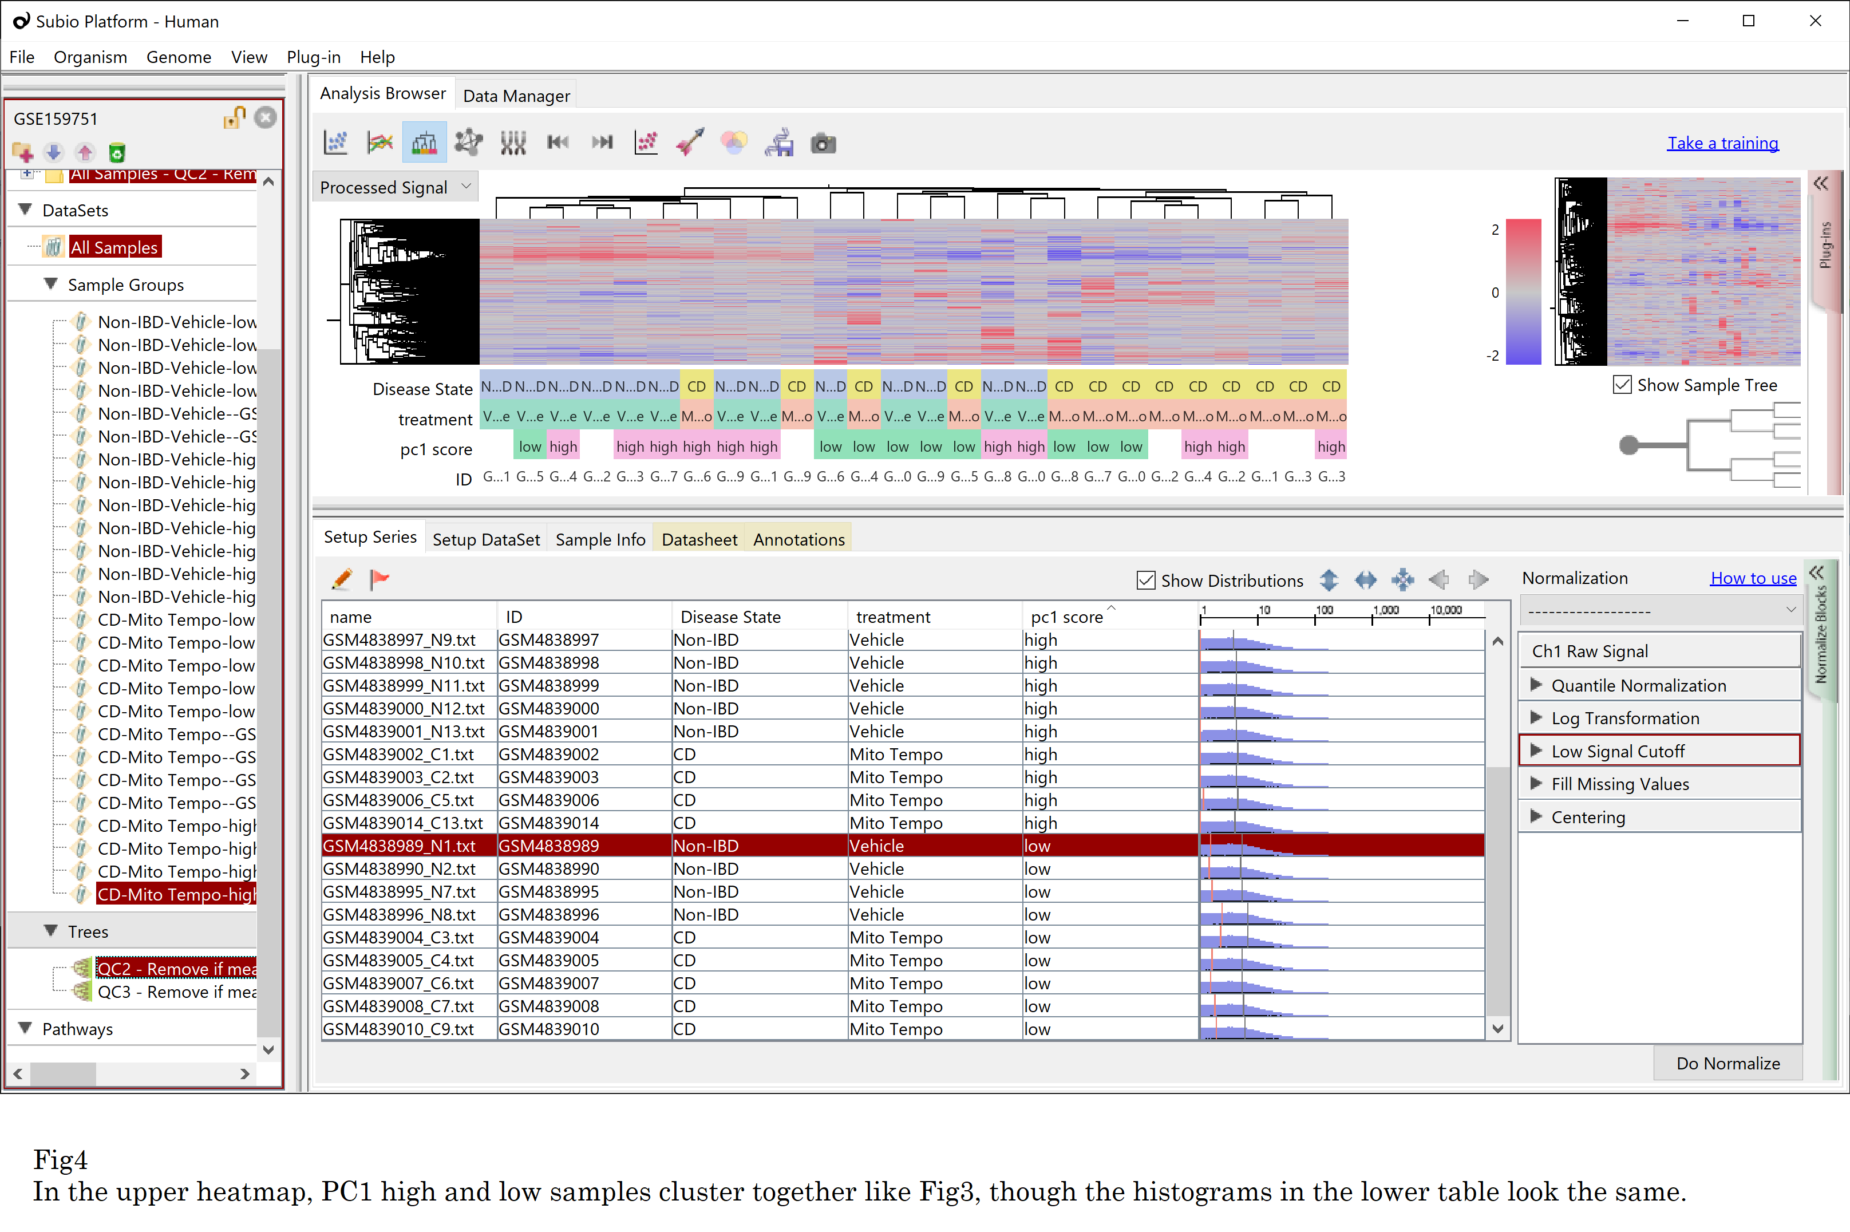Switch to the Data Manager tab
The image size is (1850, 1232).
[516, 96]
